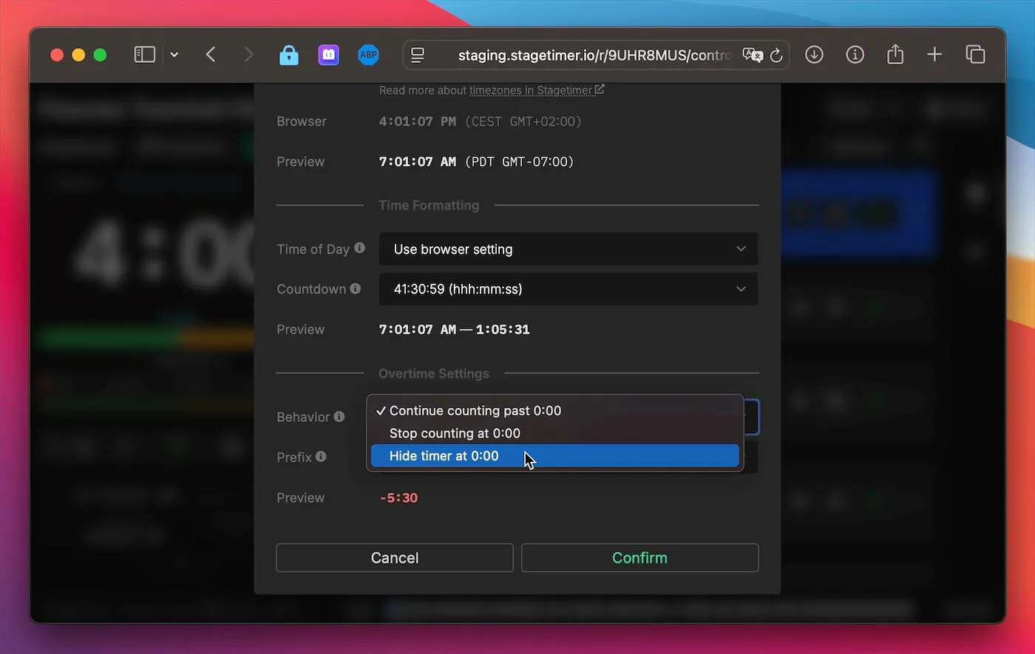Click the website settings icon in the address bar
Viewport: 1035px width, 654px height.
pyautogui.click(x=418, y=54)
